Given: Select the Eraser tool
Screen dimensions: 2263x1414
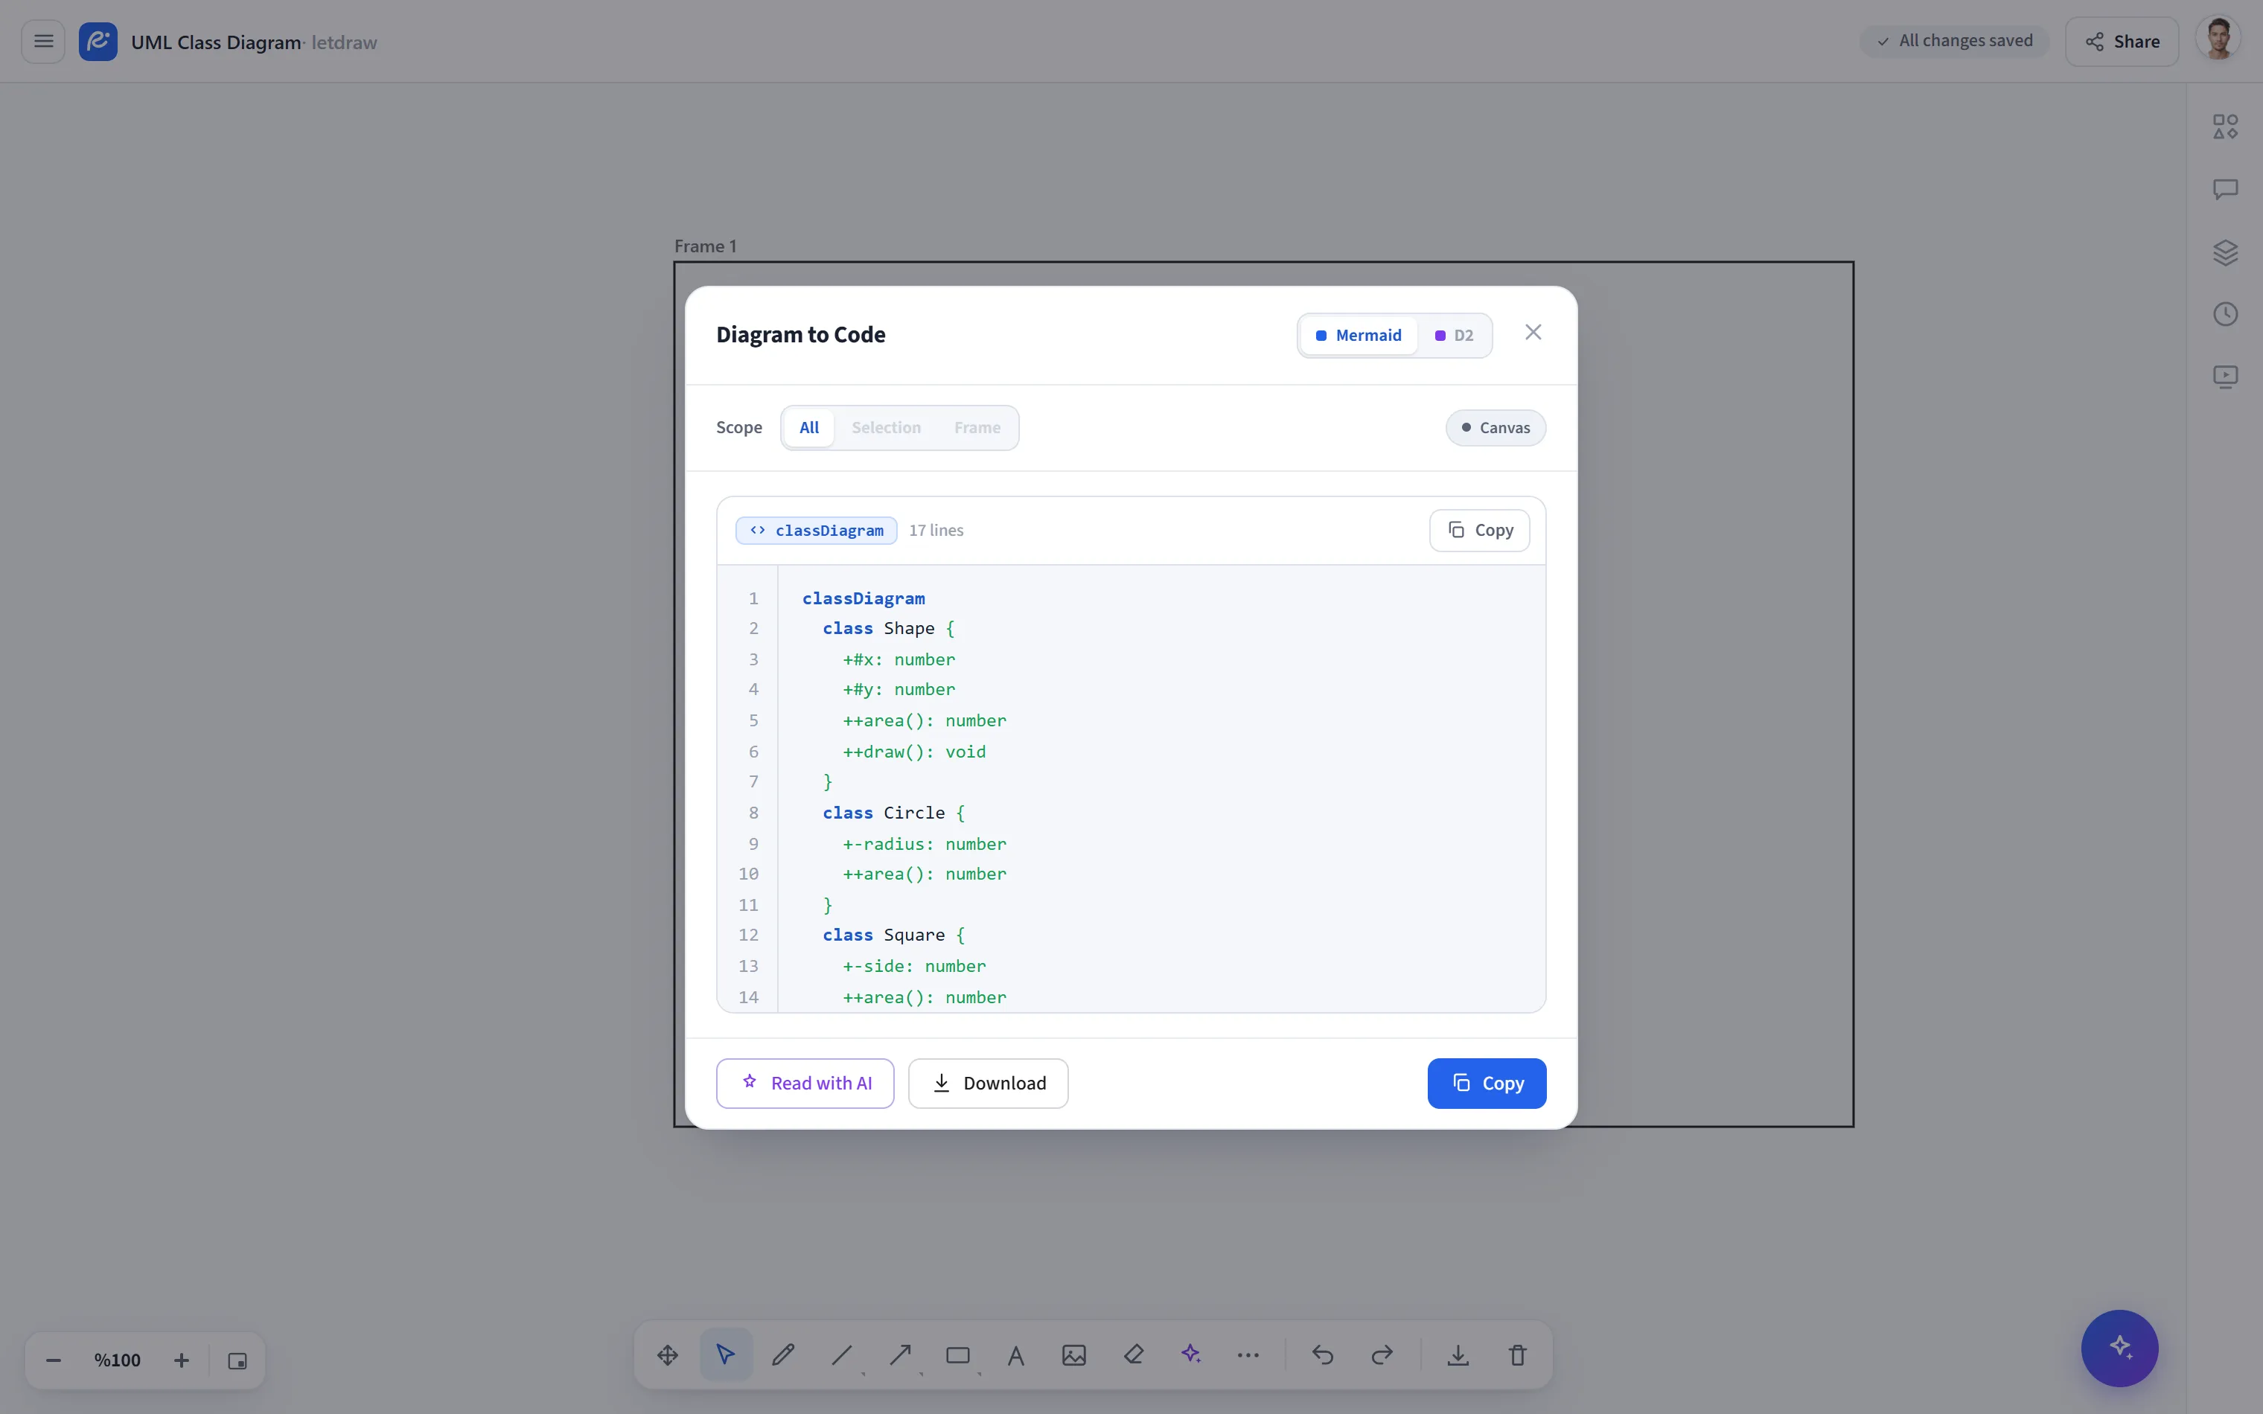Looking at the screenshot, I should 1134,1354.
